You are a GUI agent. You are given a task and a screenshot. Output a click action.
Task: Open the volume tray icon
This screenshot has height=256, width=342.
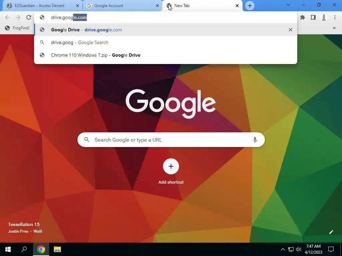tap(299, 249)
